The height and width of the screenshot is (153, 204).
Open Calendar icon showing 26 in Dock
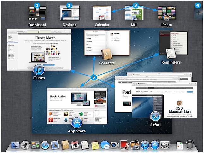75,145
